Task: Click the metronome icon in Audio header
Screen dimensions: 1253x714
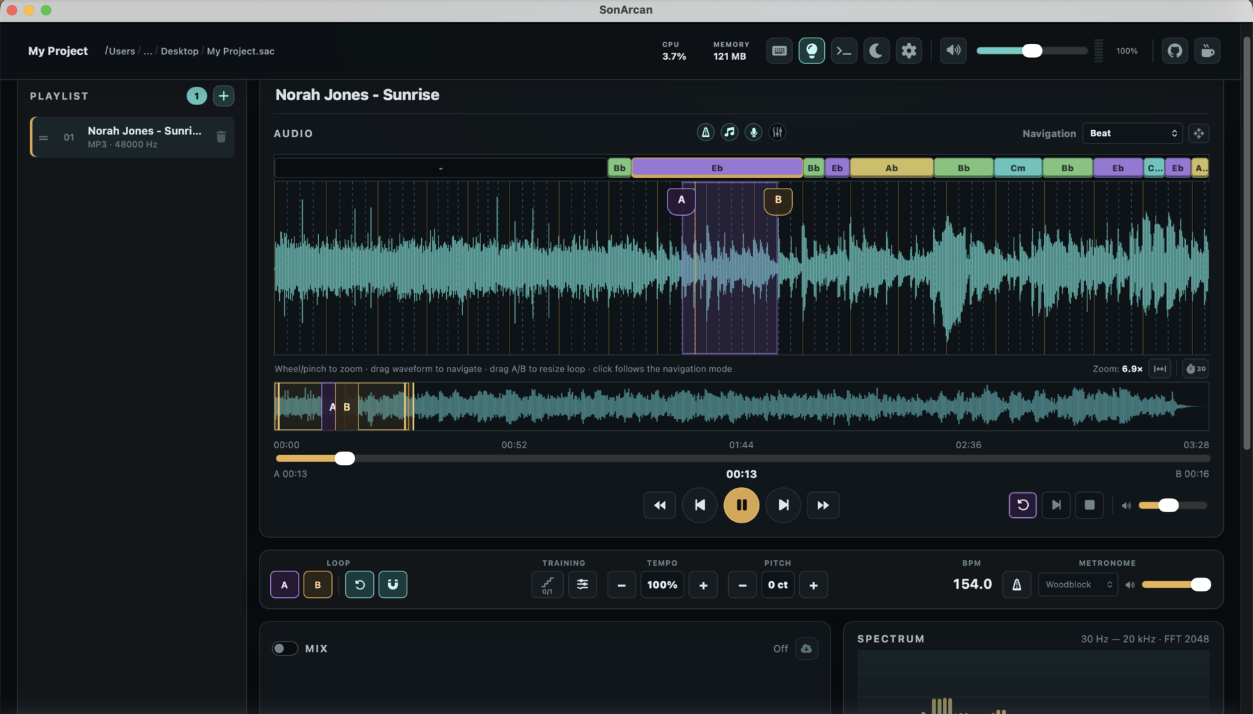Action: 705,132
